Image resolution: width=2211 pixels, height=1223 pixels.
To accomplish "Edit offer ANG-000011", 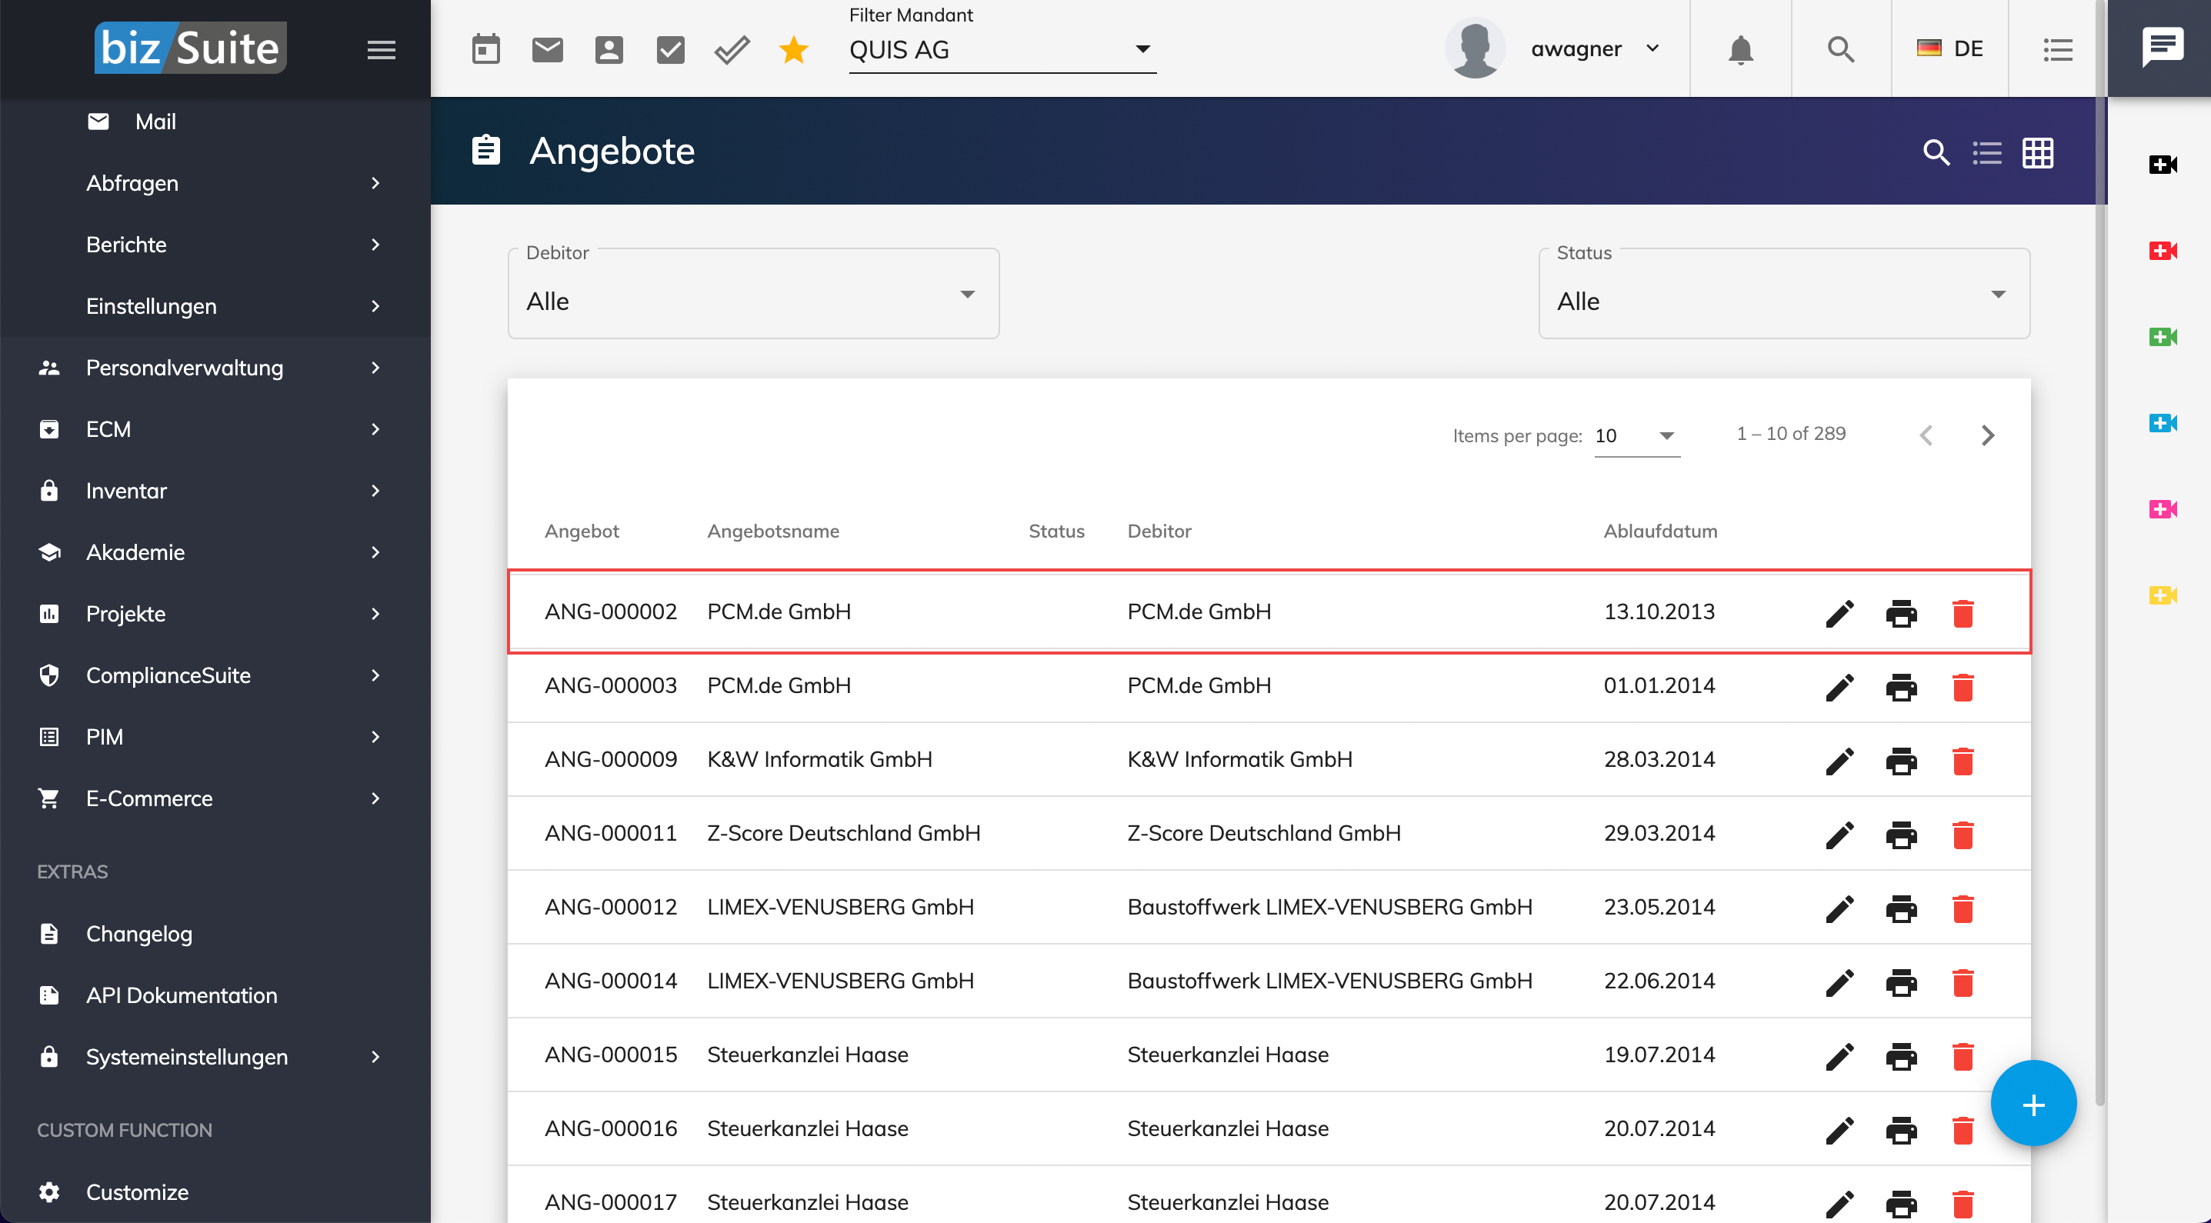I will 1839,835.
